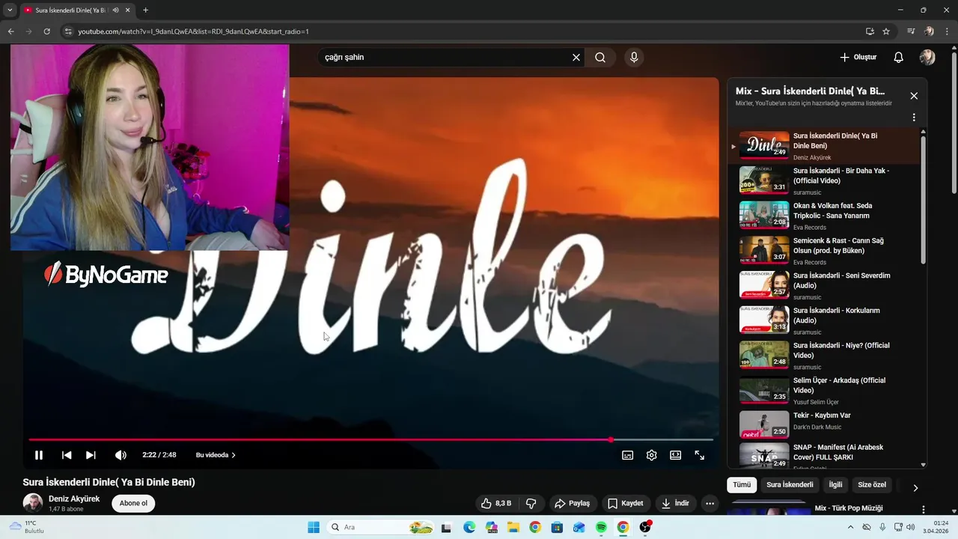Like the video (8,3 B)
Viewport: 958px width, 539px height.
coord(495,504)
